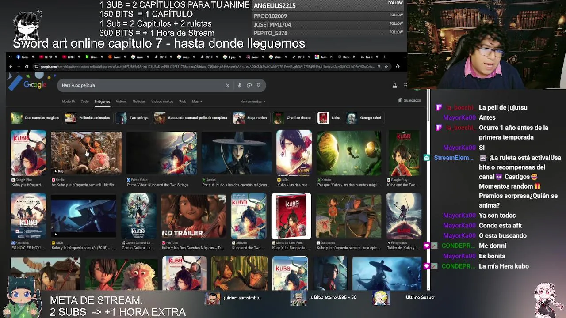
Task: Filter by Laika chip
Action: coord(330,118)
